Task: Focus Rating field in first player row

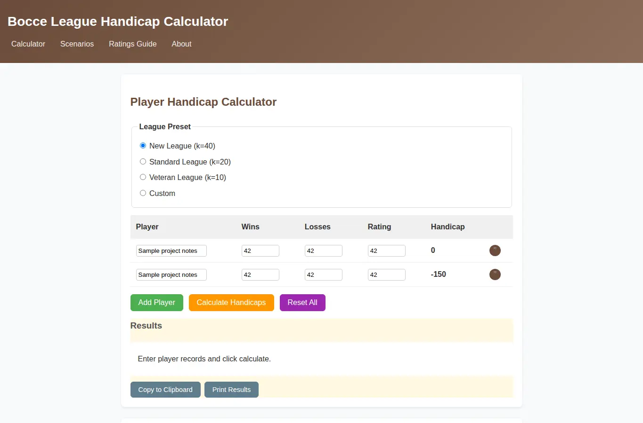Action: [x=387, y=251]
